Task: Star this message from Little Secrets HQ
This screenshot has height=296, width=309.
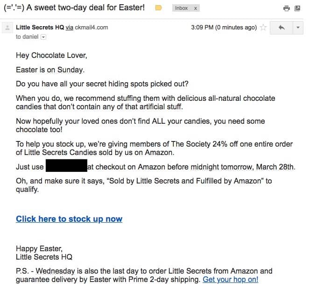Action: (263, 28)
